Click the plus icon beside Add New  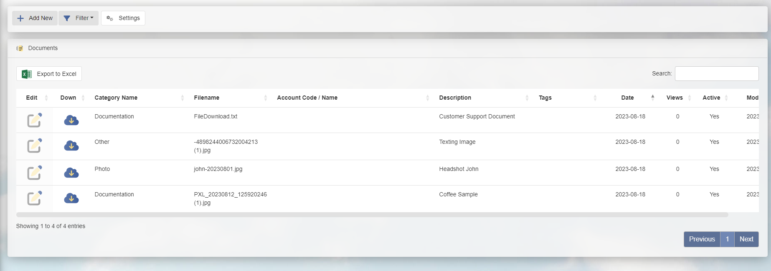pos(20,18)
